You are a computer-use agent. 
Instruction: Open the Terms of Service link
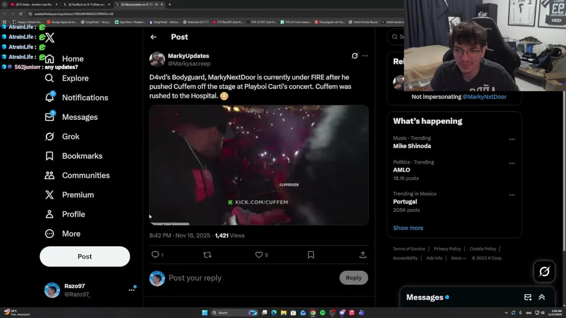pos(409,249)
